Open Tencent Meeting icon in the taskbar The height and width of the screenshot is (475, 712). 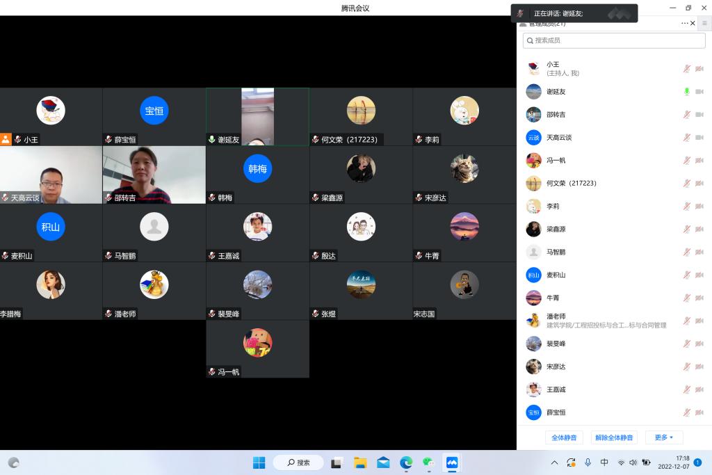coord(452,462)
